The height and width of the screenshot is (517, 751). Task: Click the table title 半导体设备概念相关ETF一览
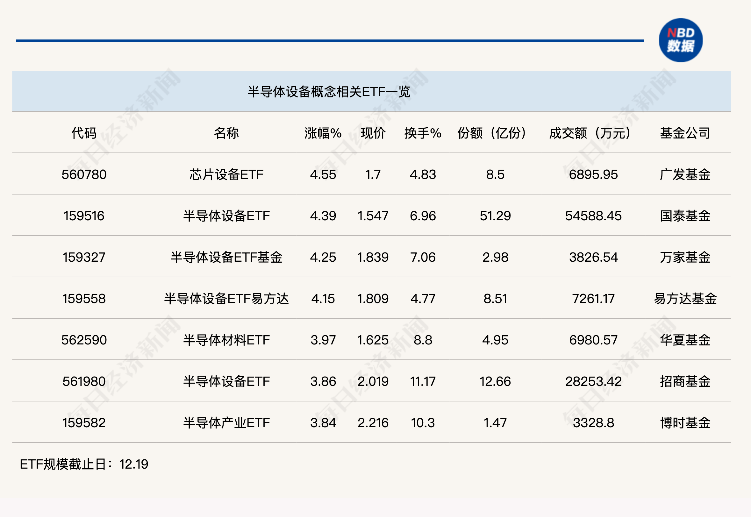328,92
